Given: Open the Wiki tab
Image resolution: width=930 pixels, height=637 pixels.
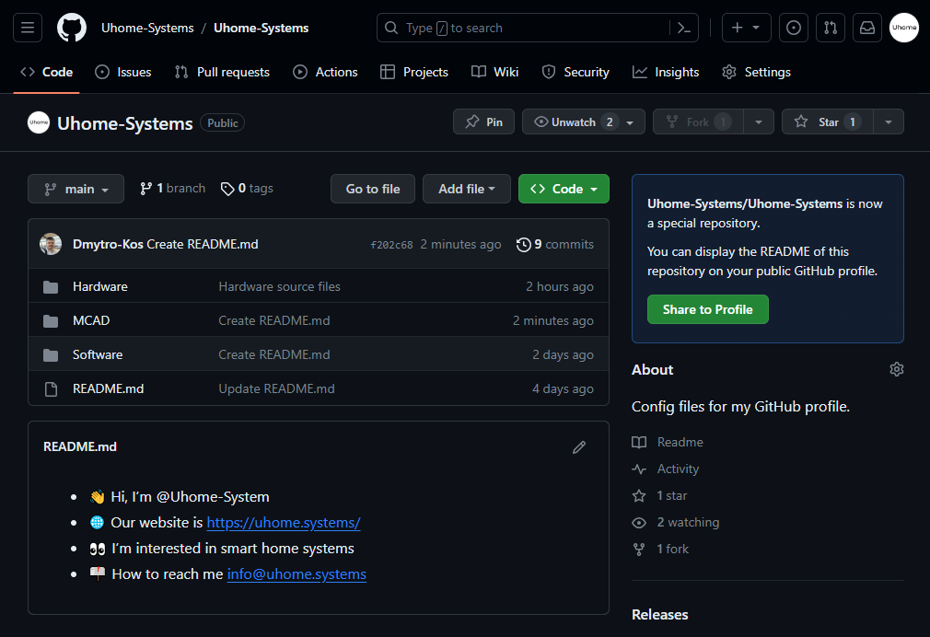Looking at the screenshot, I should (x=495, y=72).
